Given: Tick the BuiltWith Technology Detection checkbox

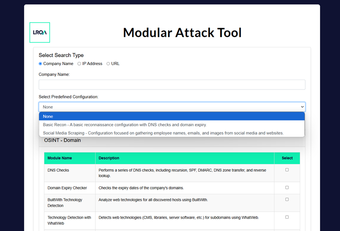Looking at the screenshot, I should pyautogui.click(x=287, y=199).
